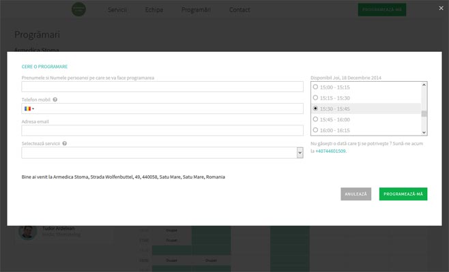449x272 pixels.
Task: Click the header Programează-mă button
Action: [x=382, y=10]
